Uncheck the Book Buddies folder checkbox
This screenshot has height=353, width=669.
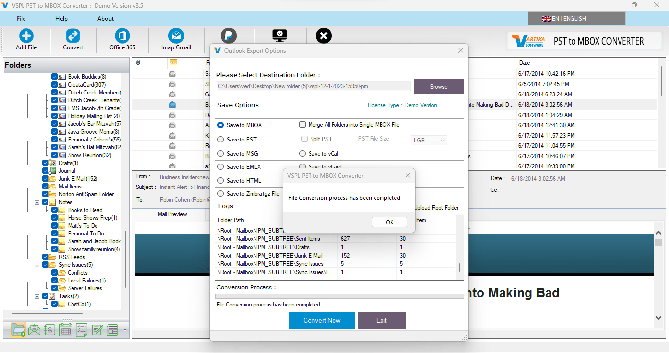55,77
